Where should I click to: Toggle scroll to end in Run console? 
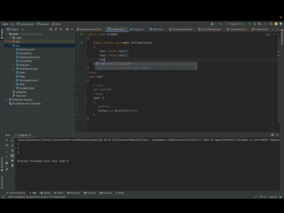point(12,155)
